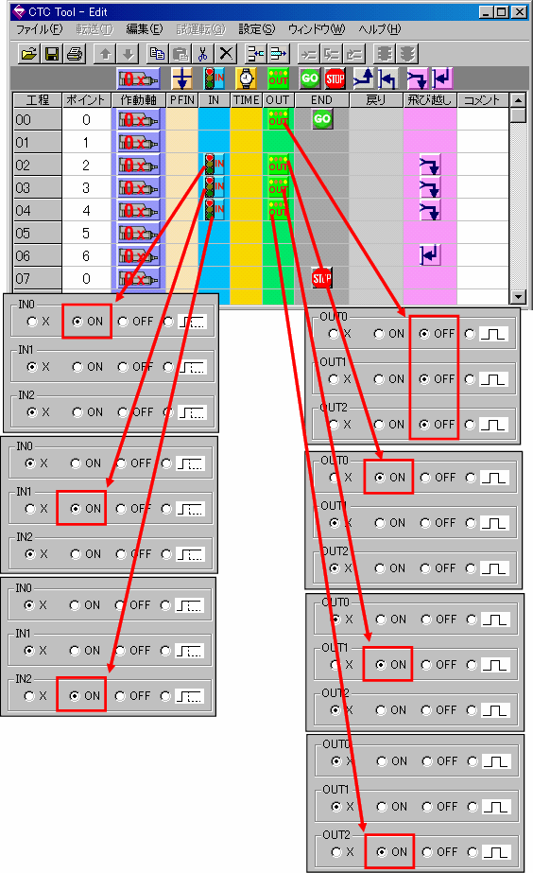The image size is (533, 873).
Task: Click scroll up arrow of step table
Action: point(518,100)
